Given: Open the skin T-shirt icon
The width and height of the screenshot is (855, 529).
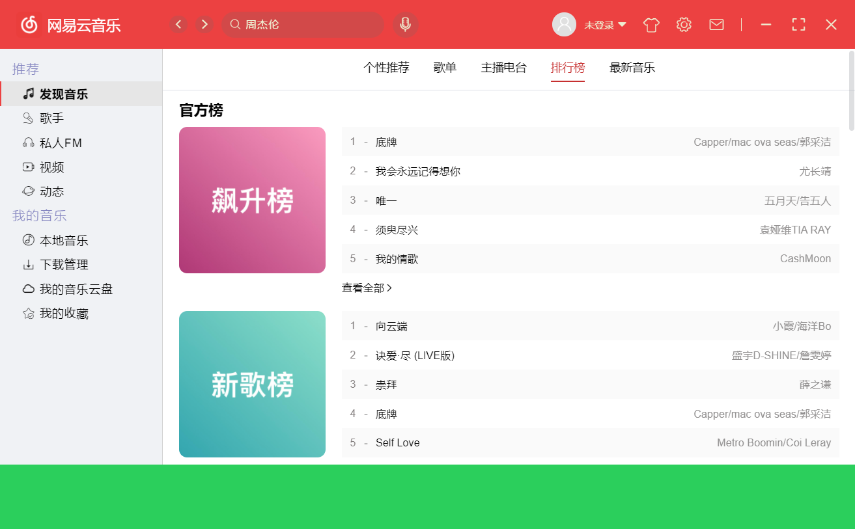Looking at the screenshot, I should [x=651, y=25].
